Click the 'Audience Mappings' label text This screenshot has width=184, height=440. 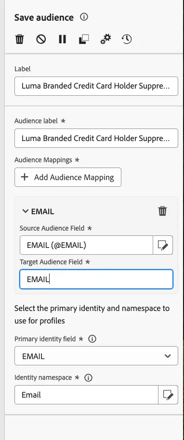(x=43, y=160)
